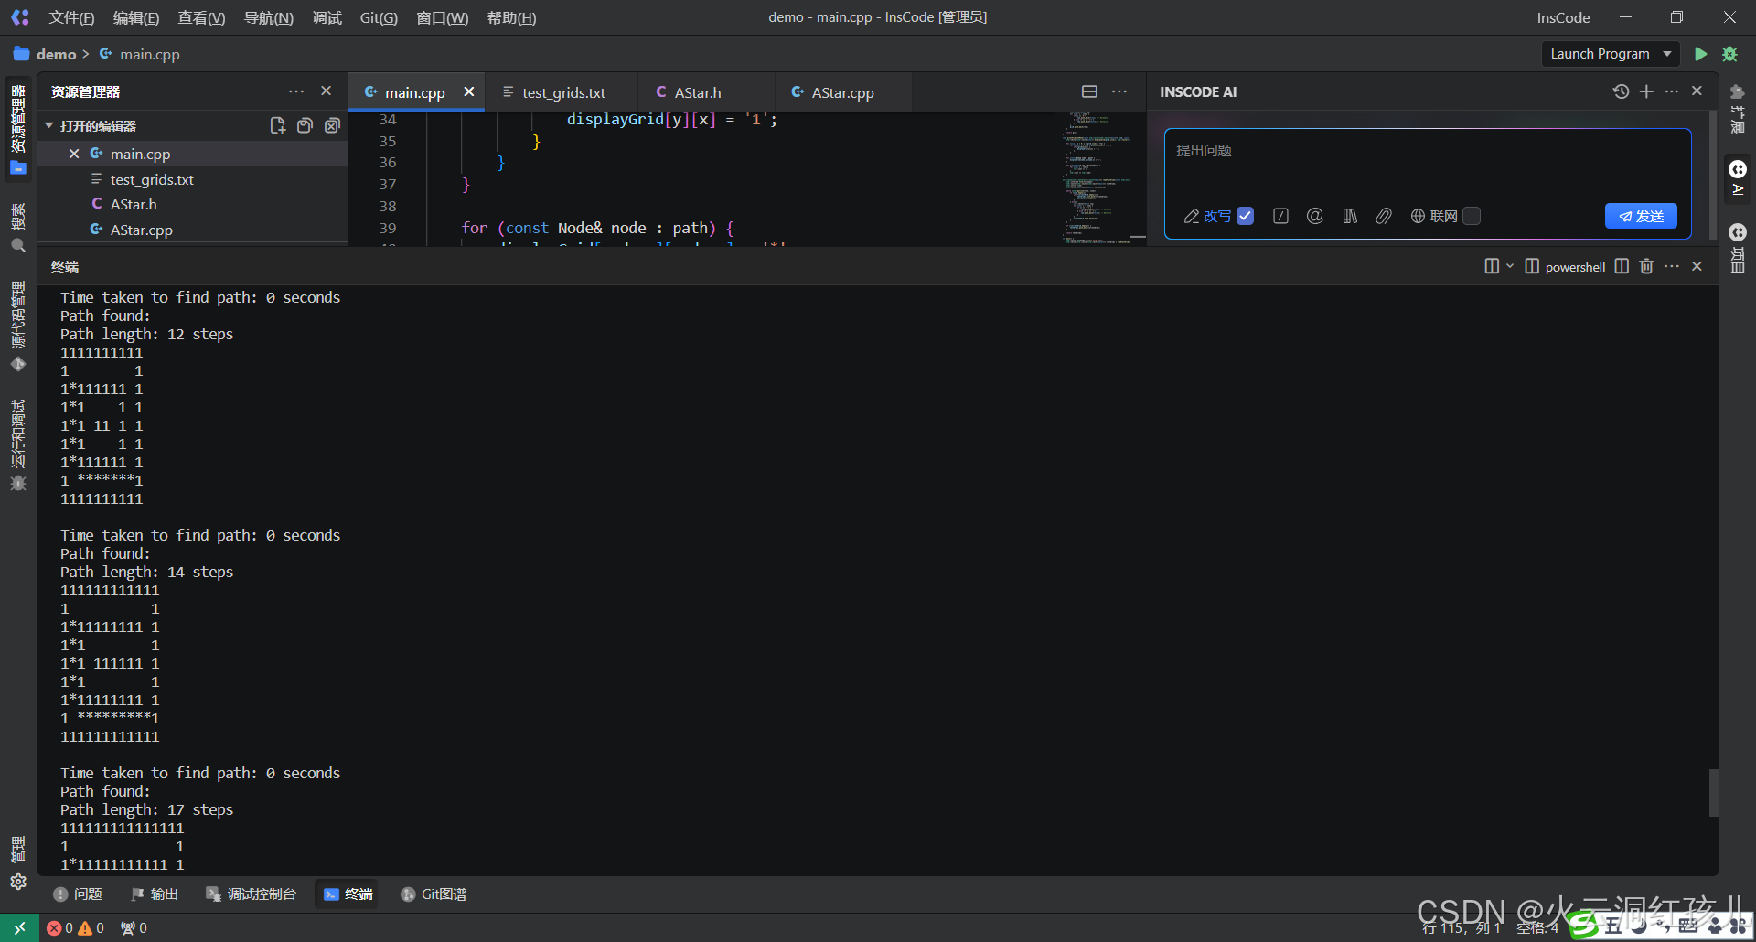Select the powershell terminal label

(1575, 267)
